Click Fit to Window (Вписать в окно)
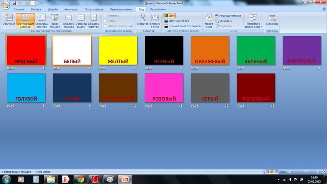Screen dimensions: 327x184 tap(155, 21)
